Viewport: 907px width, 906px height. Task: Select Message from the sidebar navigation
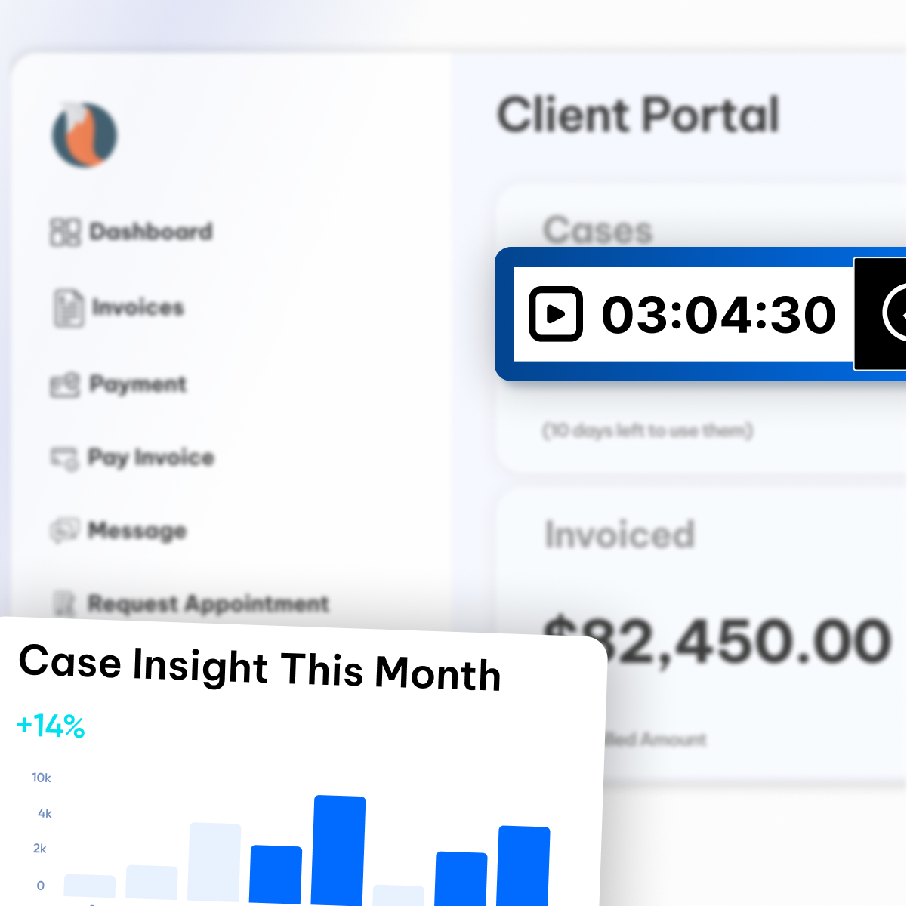[x=136, y=530]
